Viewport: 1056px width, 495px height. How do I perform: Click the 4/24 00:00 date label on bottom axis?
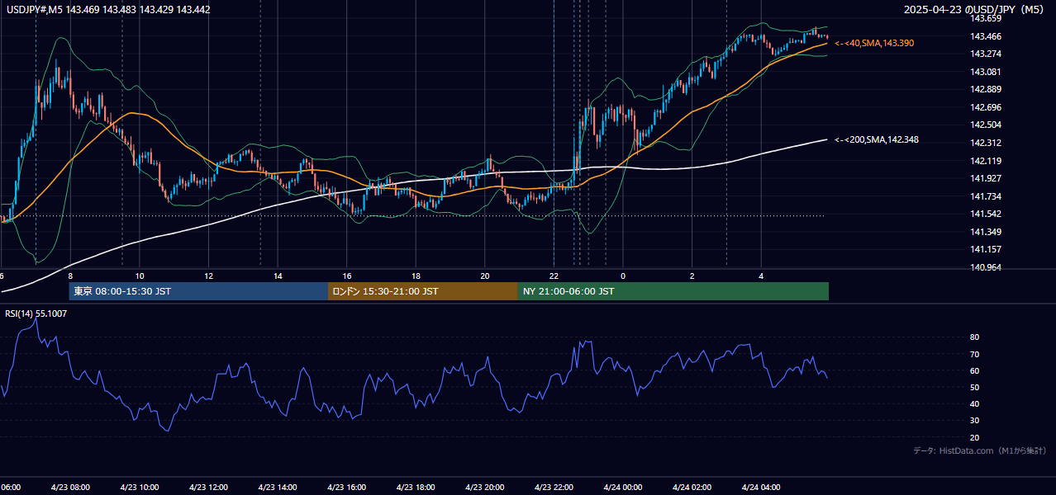coord(623,488)
